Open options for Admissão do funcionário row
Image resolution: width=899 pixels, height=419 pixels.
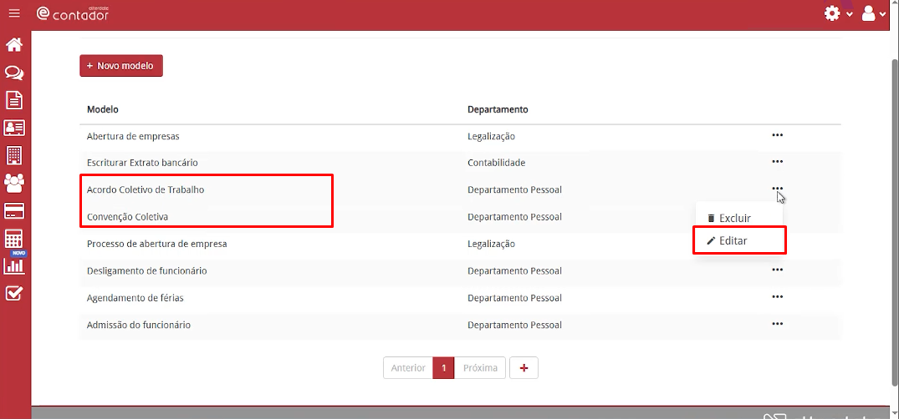coord(778,323)
